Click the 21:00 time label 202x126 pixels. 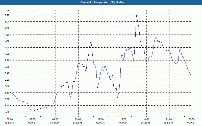pyautogui.click(x=169, y=119)
